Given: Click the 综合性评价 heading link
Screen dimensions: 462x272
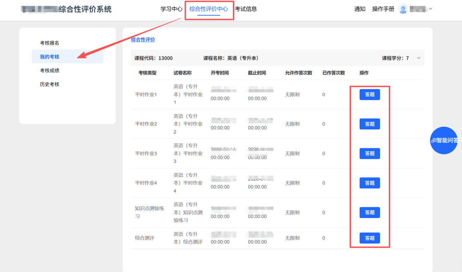Looking at the screenshot, I should point(143,40).
